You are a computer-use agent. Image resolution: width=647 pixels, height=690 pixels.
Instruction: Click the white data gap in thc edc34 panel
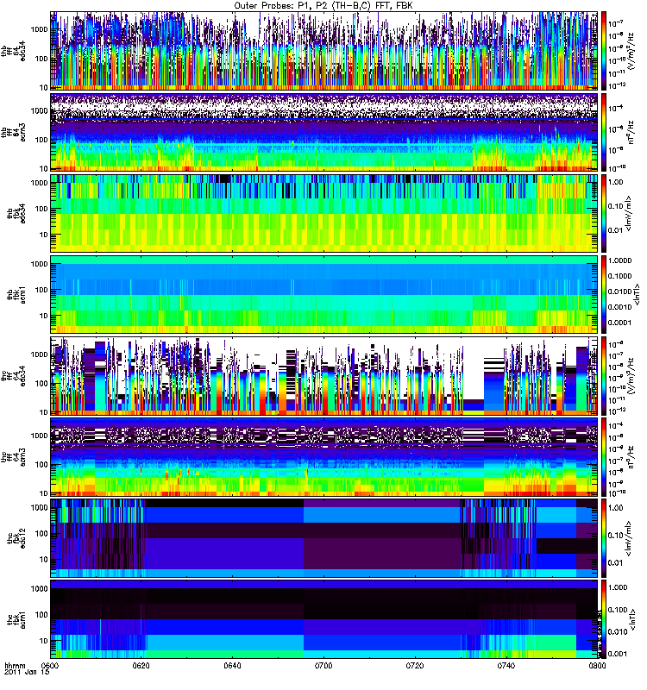474,370
